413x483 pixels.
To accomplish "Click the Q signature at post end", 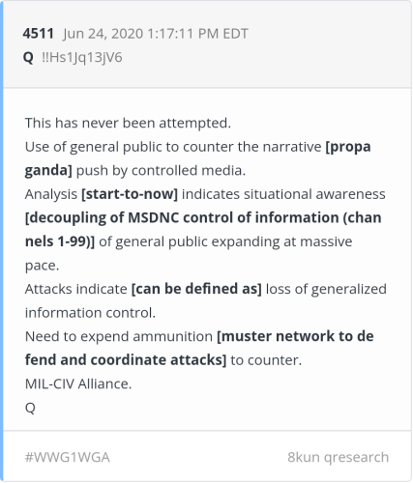I will coord(30,408).
